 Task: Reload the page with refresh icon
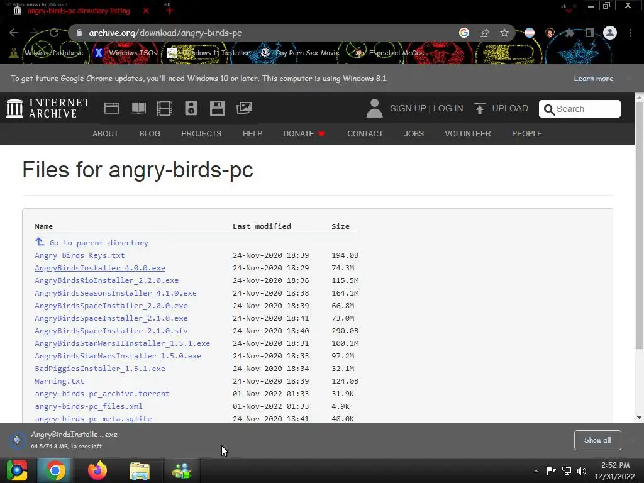tap(54, 33)
